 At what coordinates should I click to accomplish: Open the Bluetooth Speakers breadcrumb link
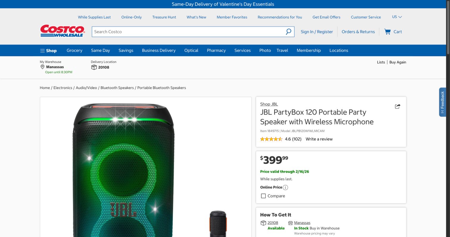click(x=117, y=88)
